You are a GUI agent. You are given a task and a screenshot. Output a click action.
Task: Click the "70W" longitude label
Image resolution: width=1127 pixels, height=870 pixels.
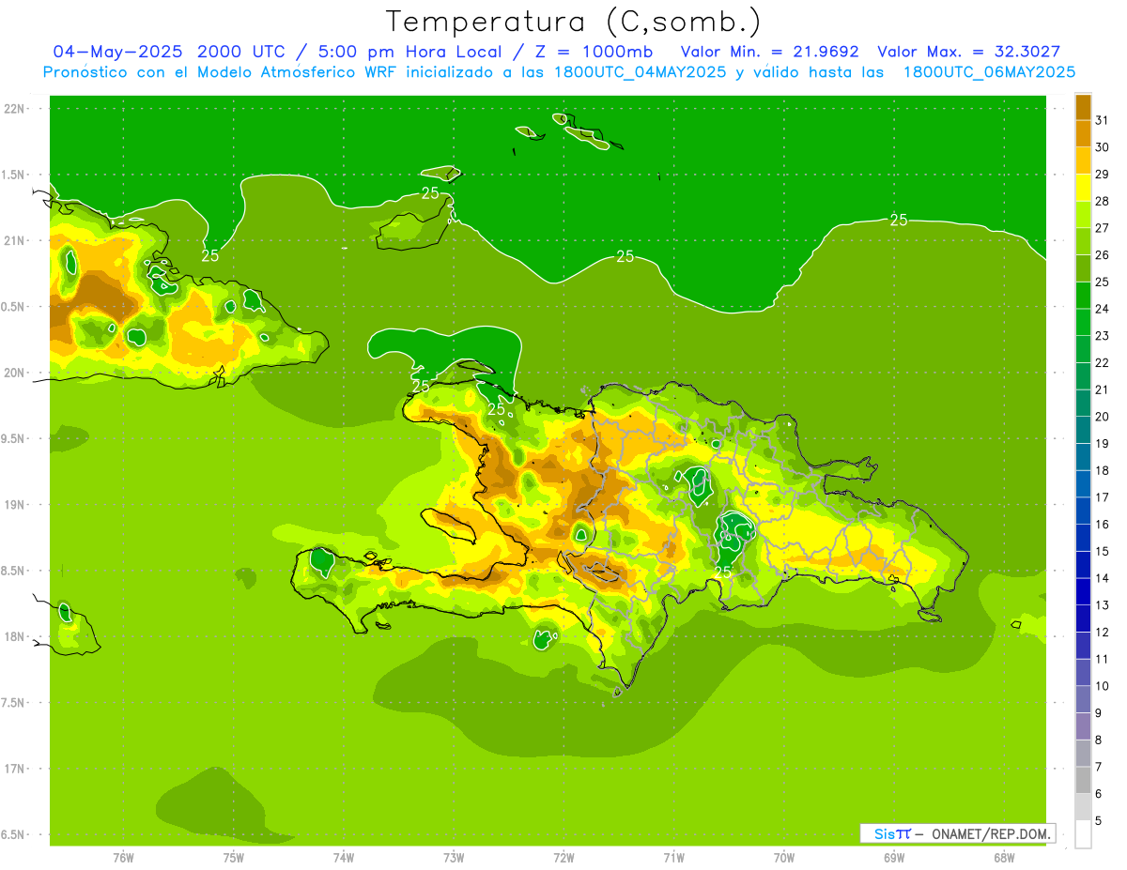click(784, 858)
